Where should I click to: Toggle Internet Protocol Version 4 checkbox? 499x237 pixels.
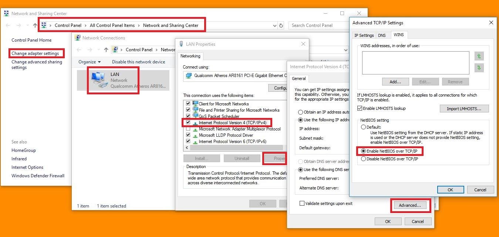(x=188, y=123)
